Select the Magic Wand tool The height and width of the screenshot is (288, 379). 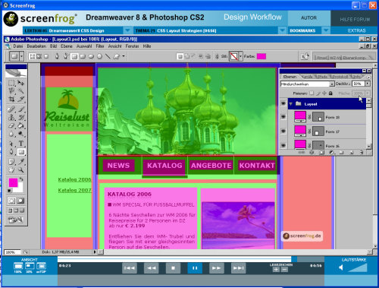(21, 90)
